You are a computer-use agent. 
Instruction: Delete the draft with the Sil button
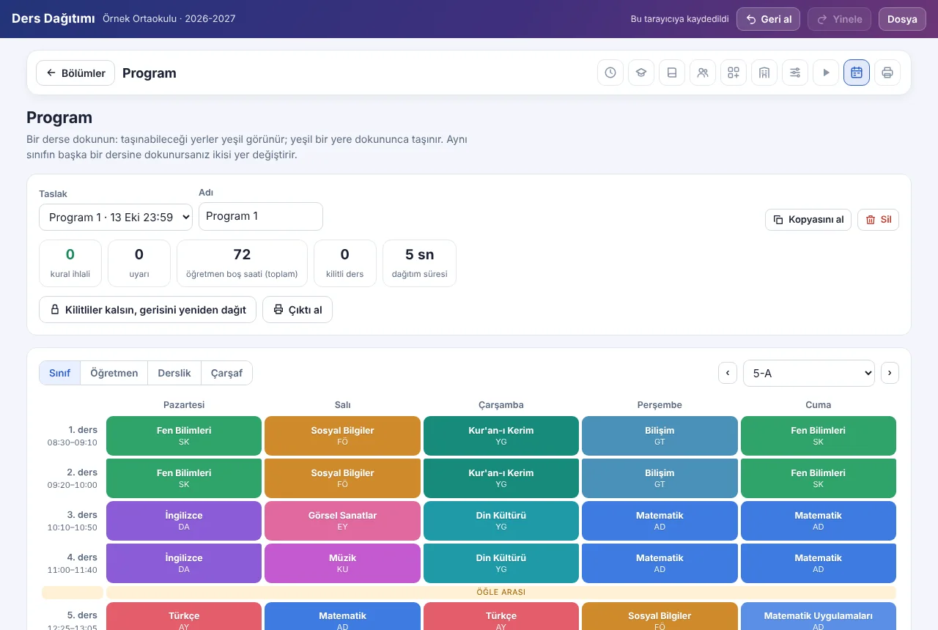point(878,220)
